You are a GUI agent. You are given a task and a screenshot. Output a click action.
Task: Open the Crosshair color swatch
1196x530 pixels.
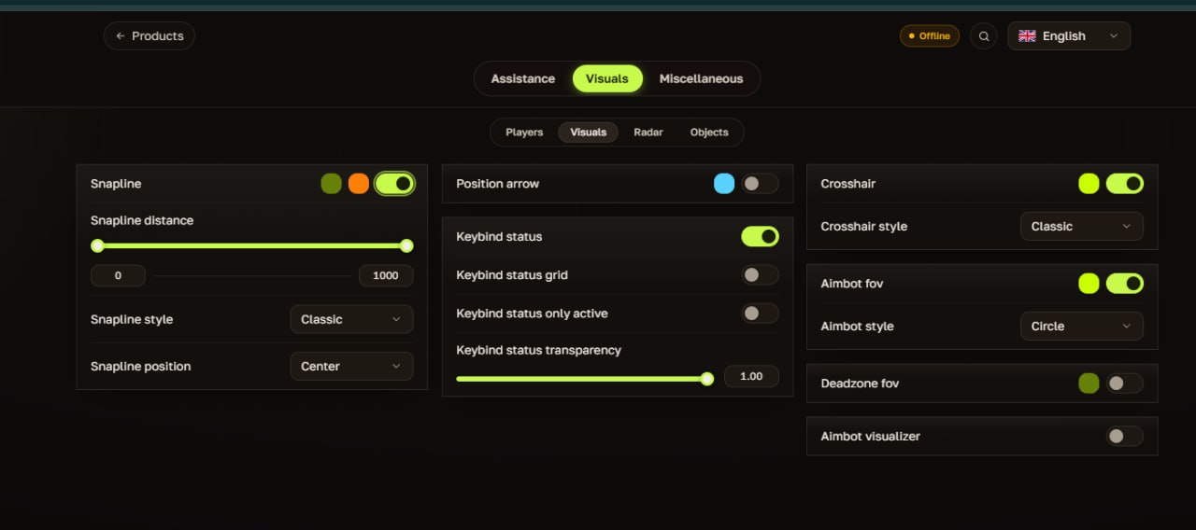[1089, 184]
